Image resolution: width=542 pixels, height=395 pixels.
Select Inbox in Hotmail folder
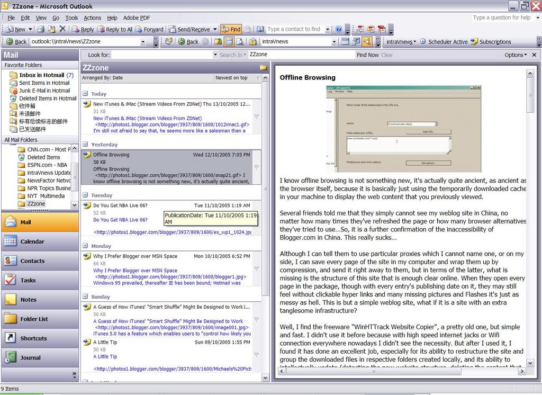tap(42, 75)
